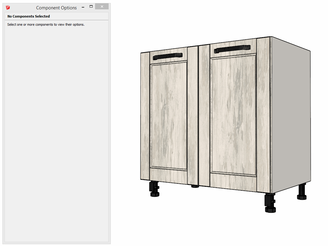This screenshot has width=328, height=246.
Task: Minimize the Component Options window
Action: (83, 7)
